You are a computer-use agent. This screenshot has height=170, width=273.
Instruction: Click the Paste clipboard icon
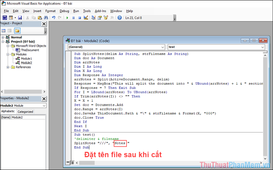point(40,18)
